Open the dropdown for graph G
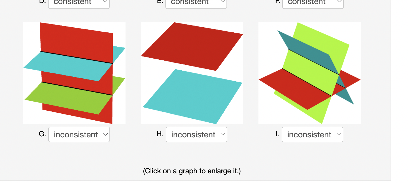408x183 pixels. [x=79, y=134]
